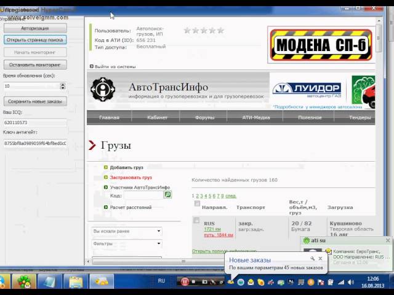Click the vertical scrollbar thumb of the page
This screenshot has height=295, width=394.
[379, 39]
